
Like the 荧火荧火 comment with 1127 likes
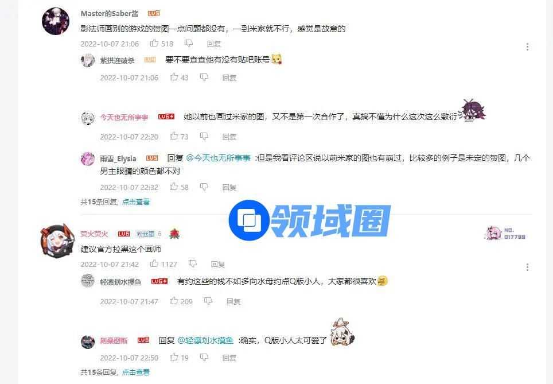(x=154, y=263)
